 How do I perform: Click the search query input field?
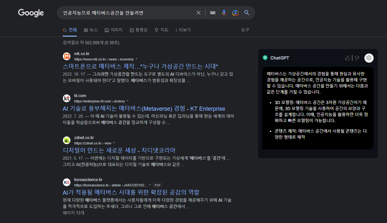(x=127, y=13)
